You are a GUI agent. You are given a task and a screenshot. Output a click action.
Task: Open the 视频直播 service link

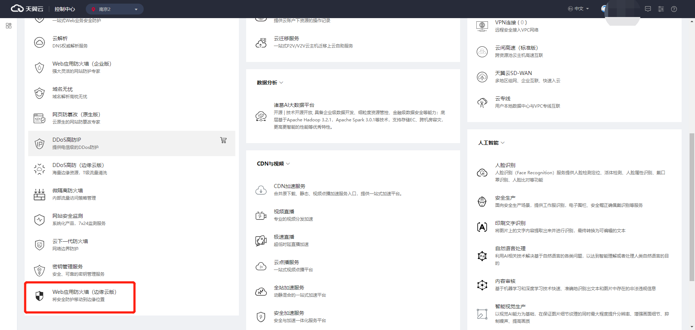pyautogui.click(x=284, y=212)
